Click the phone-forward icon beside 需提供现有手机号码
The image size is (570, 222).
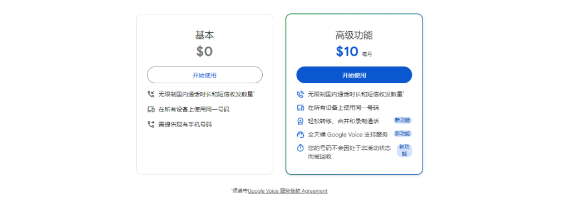coord(151,124)
